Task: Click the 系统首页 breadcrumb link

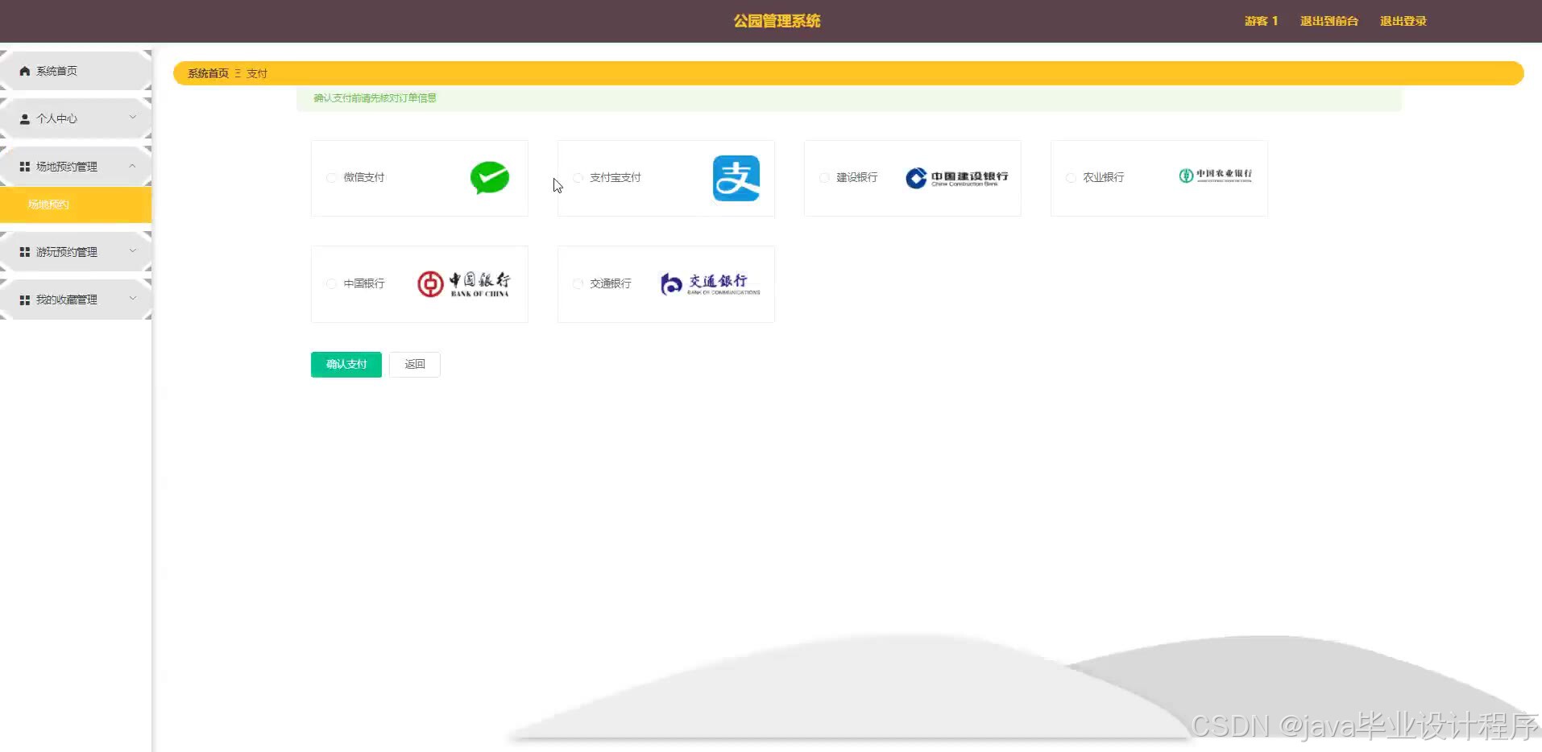Action: coord(208,73)
